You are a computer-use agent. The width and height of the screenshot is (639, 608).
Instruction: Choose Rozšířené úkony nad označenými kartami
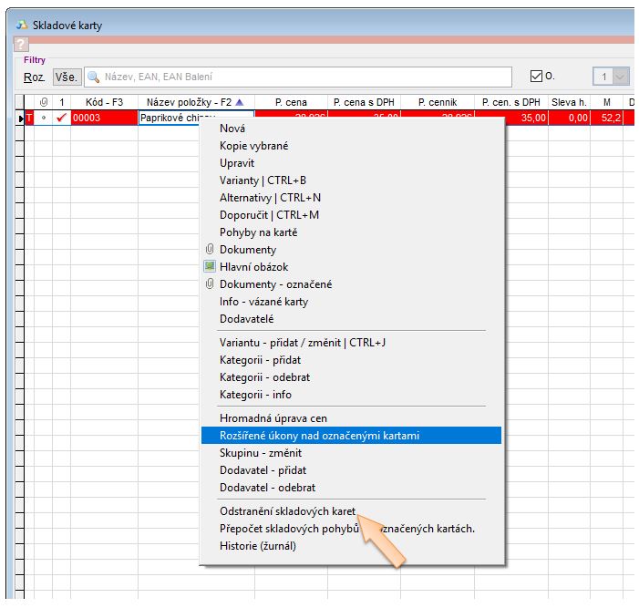pos(319,436)
